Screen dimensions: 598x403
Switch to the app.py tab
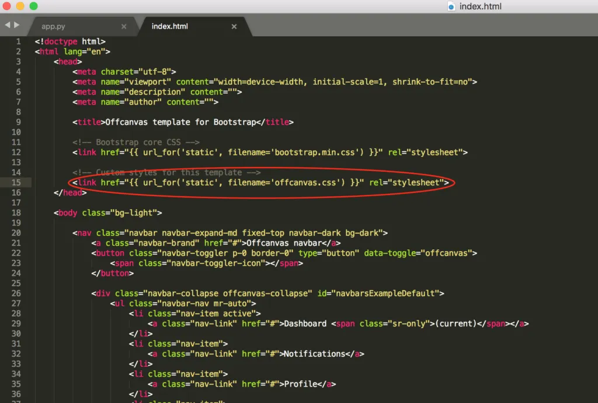pyautogui.click(x=53, y=26)
